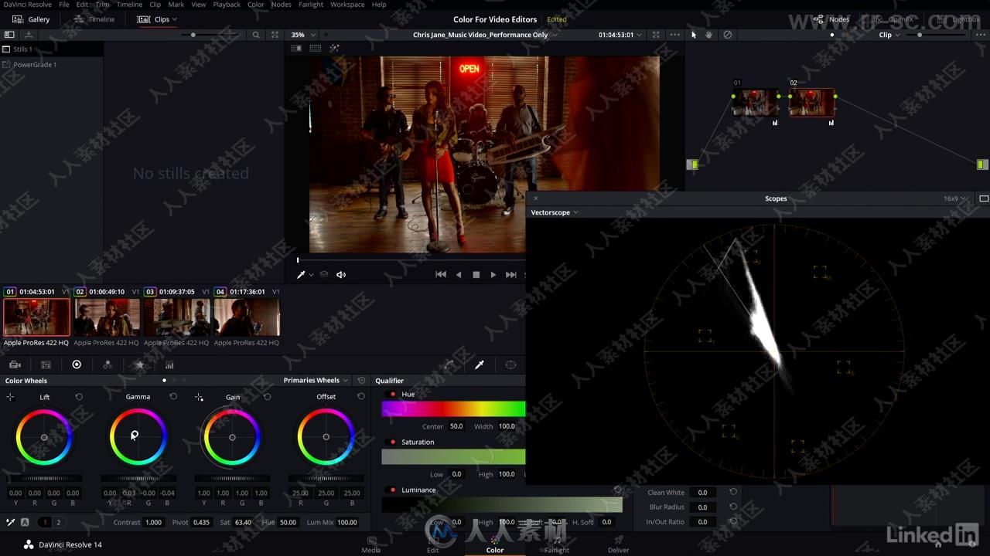The height and width of the screenshot is (556, 990).
Task: Toggle the Luminance qualifier on/off
Action: click(x=393, y=490)
